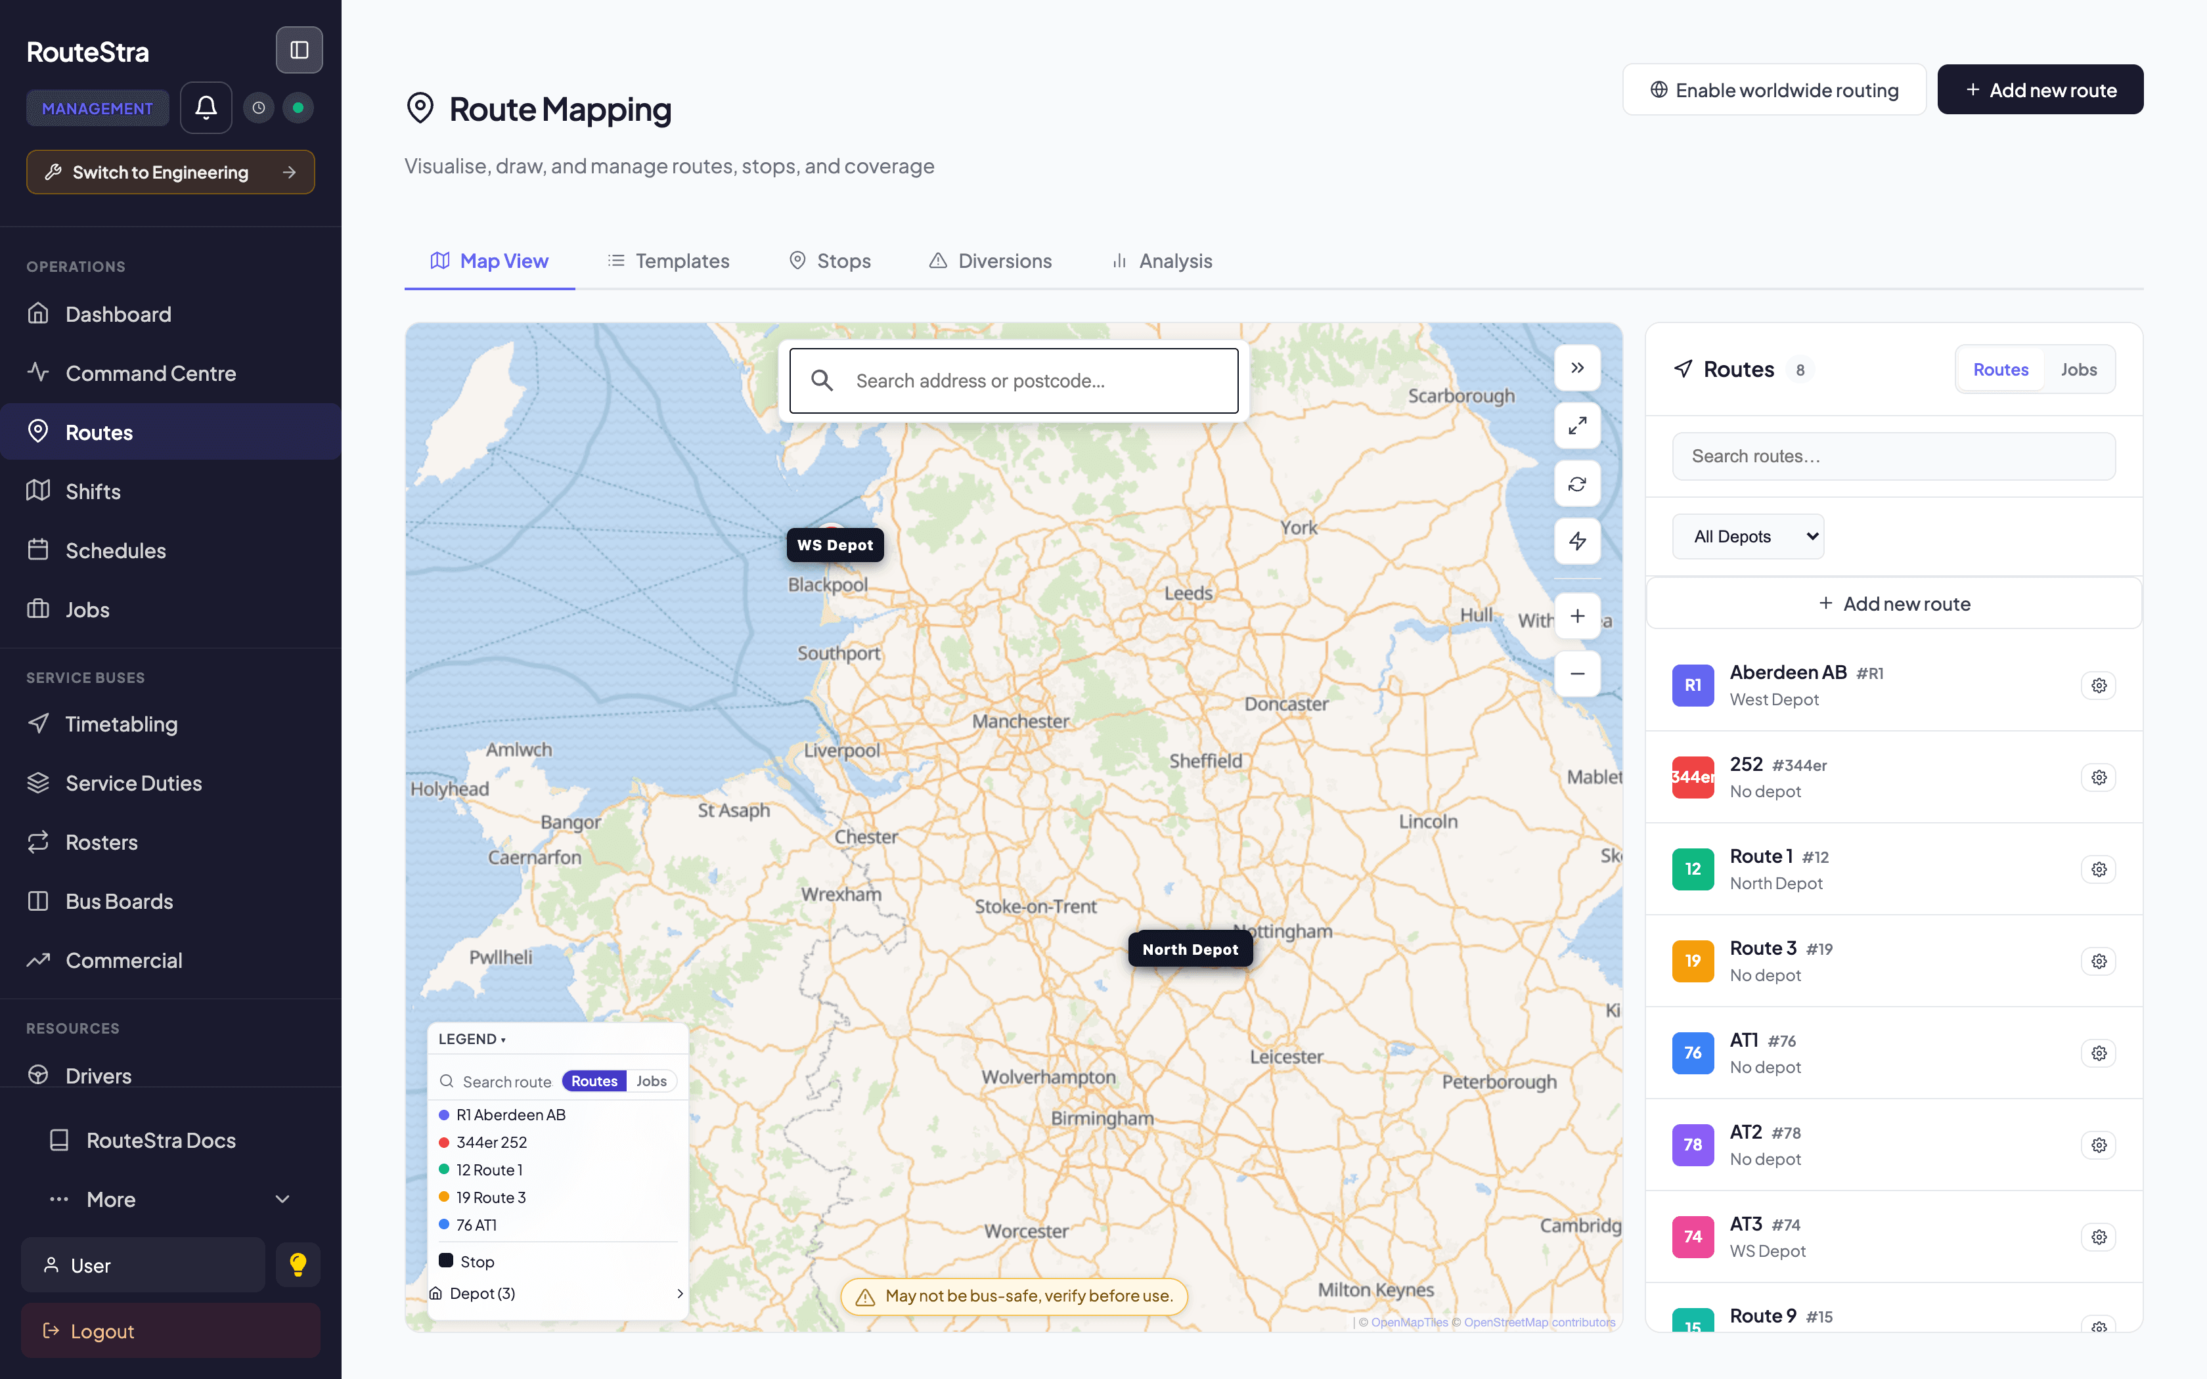Image resolution: width=2207 pixels, height=1379 pixels.
Task: Click the lightning bolt map tool
Action: [x=1577, y=542]
